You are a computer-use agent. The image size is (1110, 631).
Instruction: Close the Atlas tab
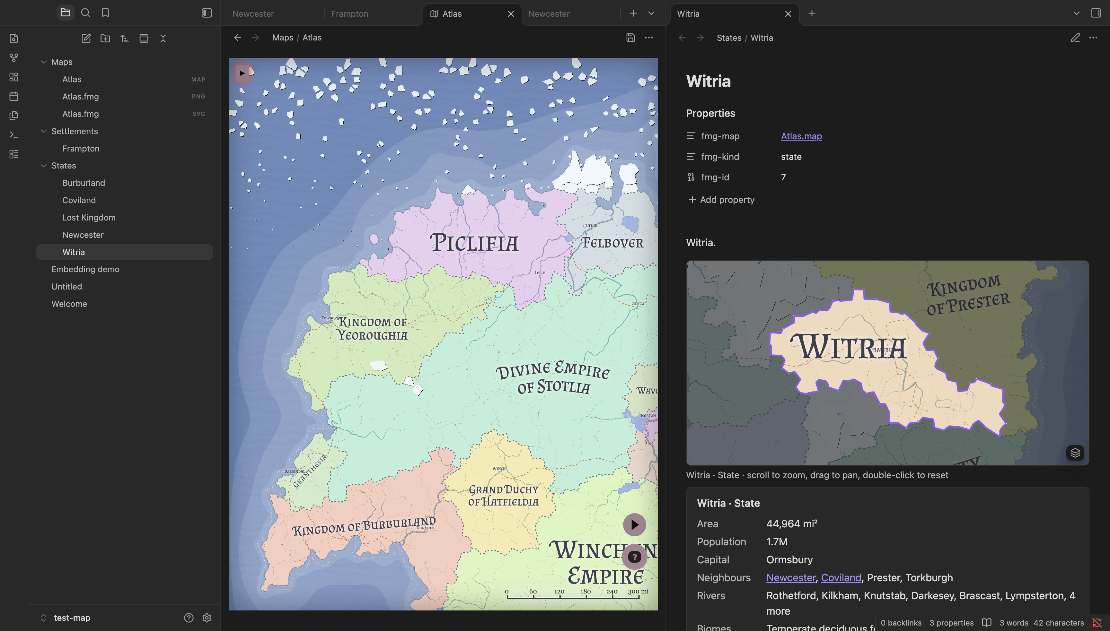coord(511,14)
